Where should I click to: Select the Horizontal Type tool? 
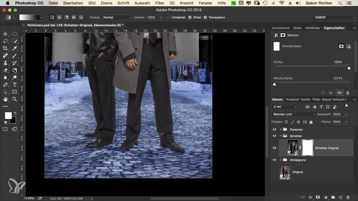pyautogui.click(x=15, y=85)
